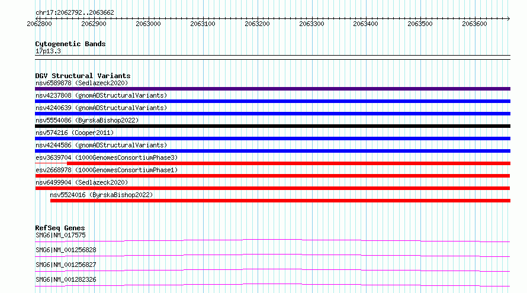Click ruler tick label 2063500
Viewport: 527px width, 293px height.
pos(420,24)
